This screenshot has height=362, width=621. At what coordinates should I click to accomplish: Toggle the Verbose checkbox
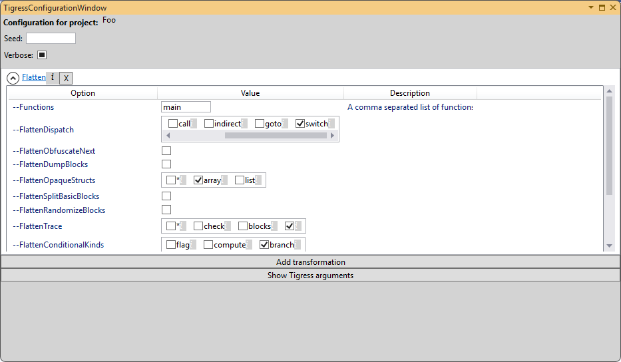[42, 55]
